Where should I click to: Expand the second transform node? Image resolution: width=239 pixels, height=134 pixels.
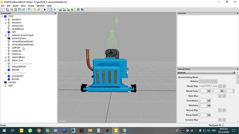click(x=6, y=23)
